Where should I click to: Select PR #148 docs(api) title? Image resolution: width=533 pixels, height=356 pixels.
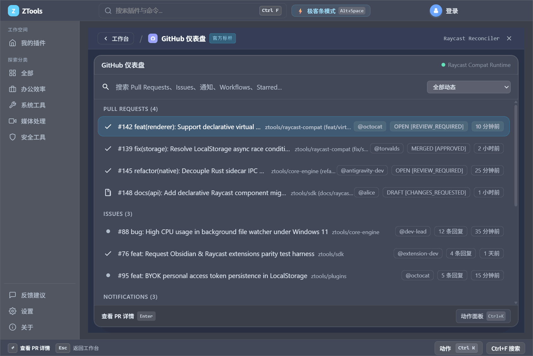(x=202, y=193)
